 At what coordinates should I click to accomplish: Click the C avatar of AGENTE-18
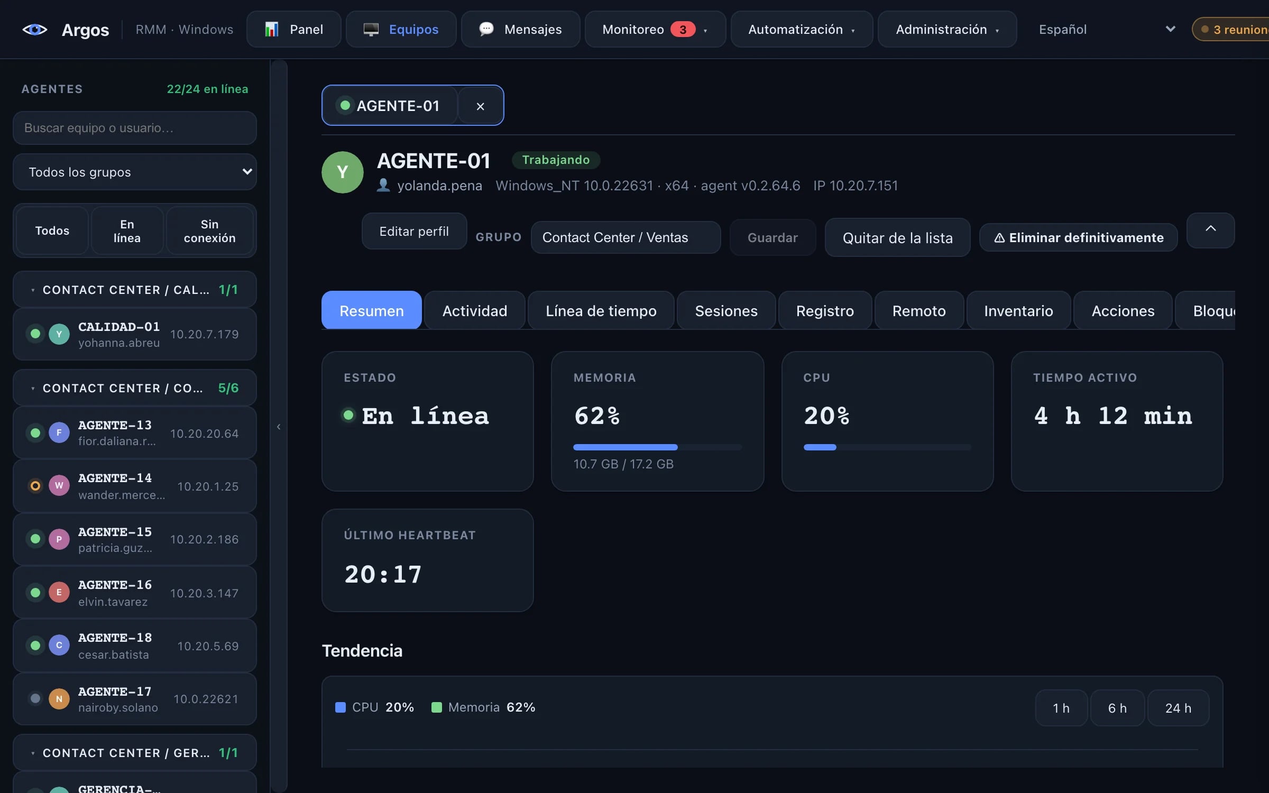(59, 645)
